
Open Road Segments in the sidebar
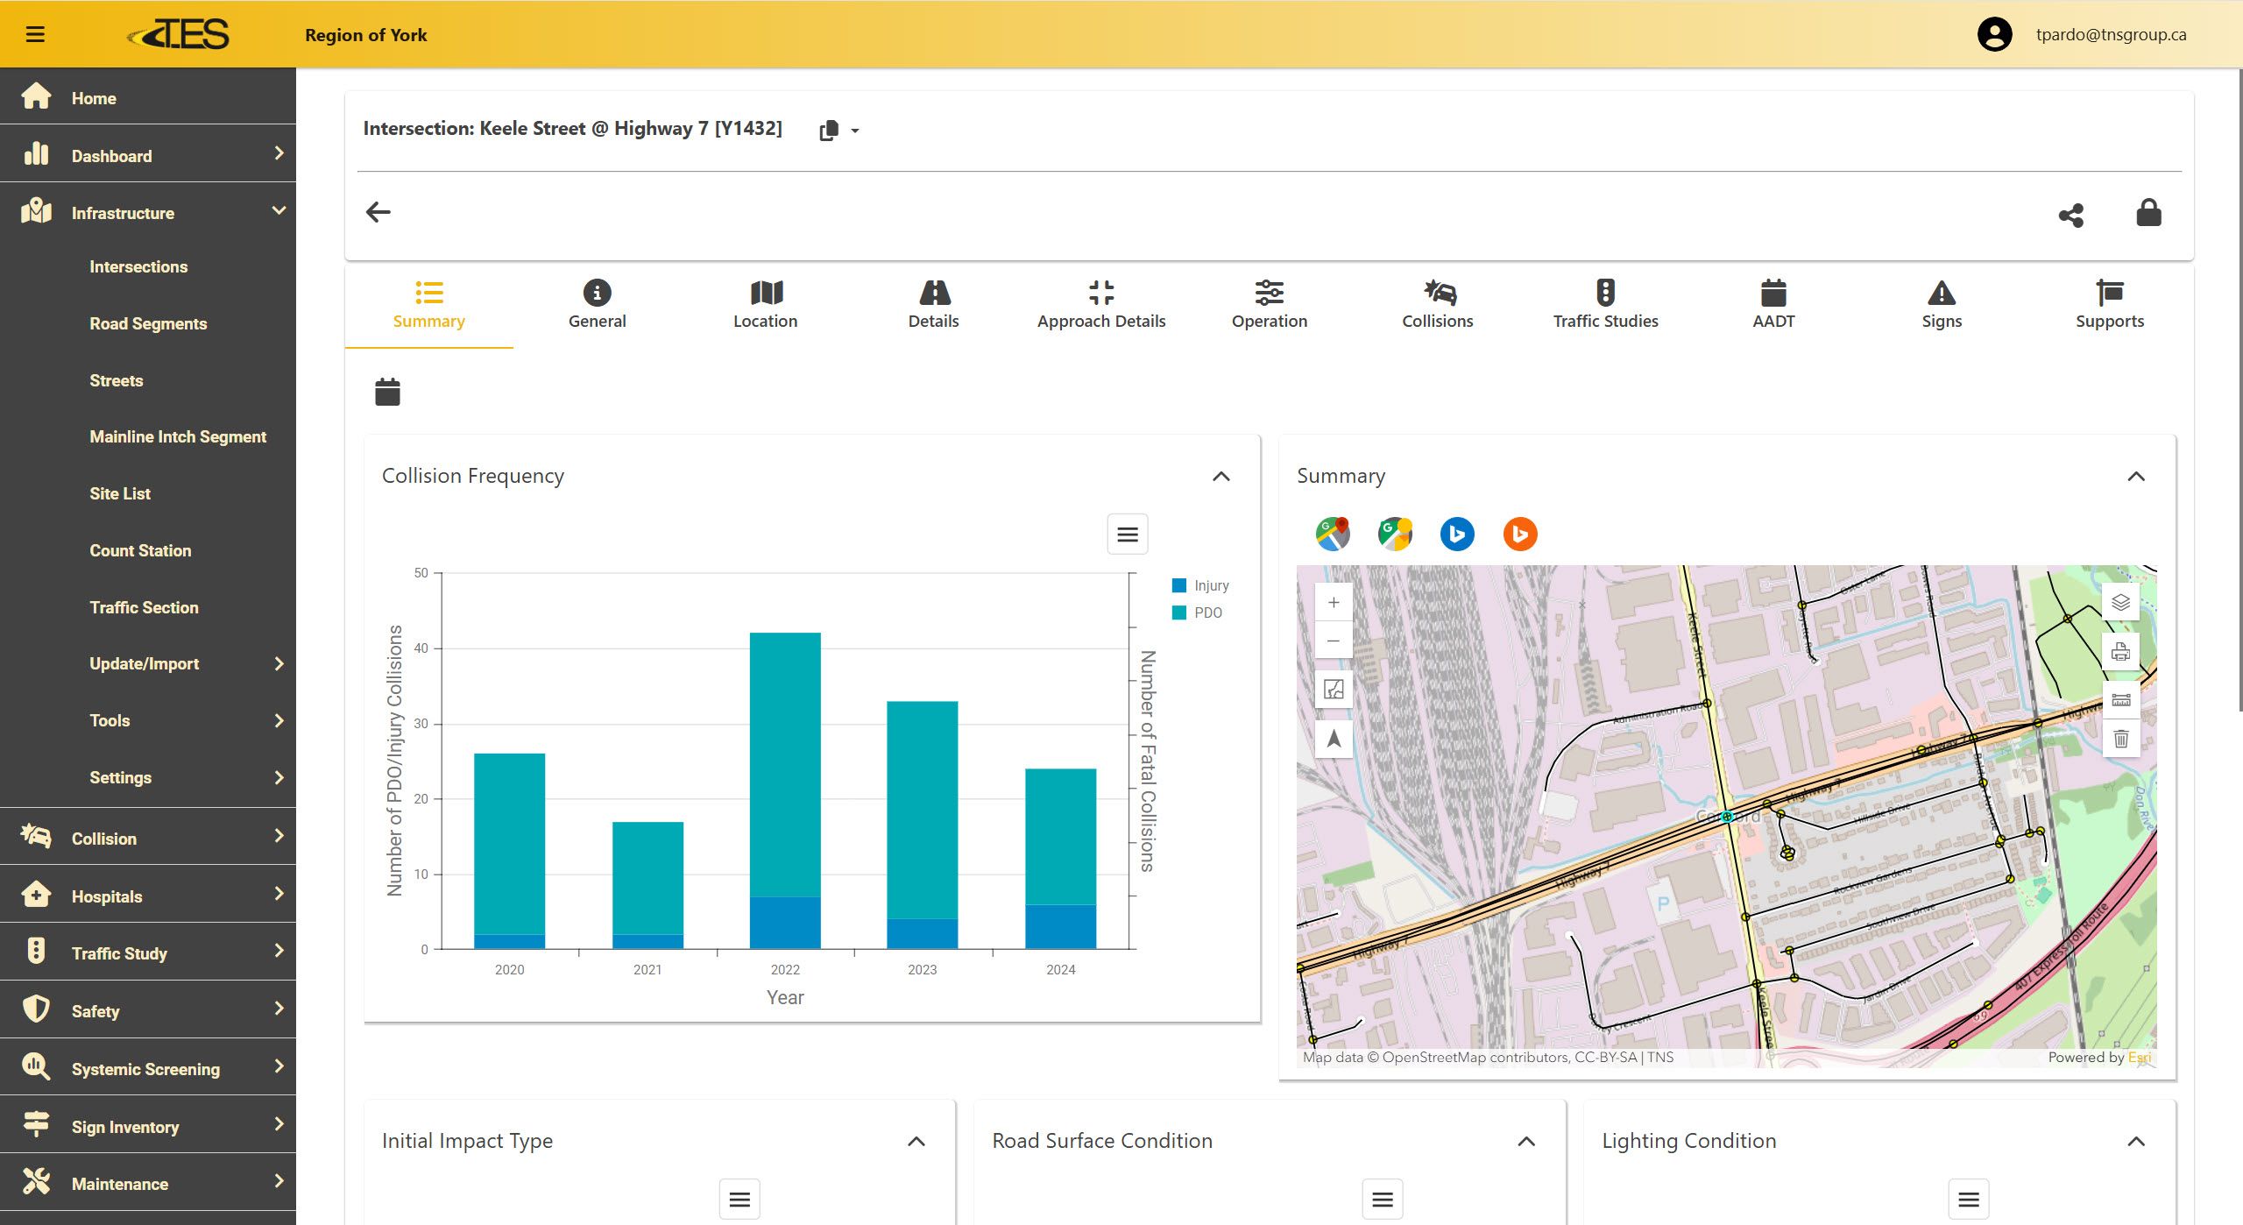pyautogui.click(x=148, y=323)
